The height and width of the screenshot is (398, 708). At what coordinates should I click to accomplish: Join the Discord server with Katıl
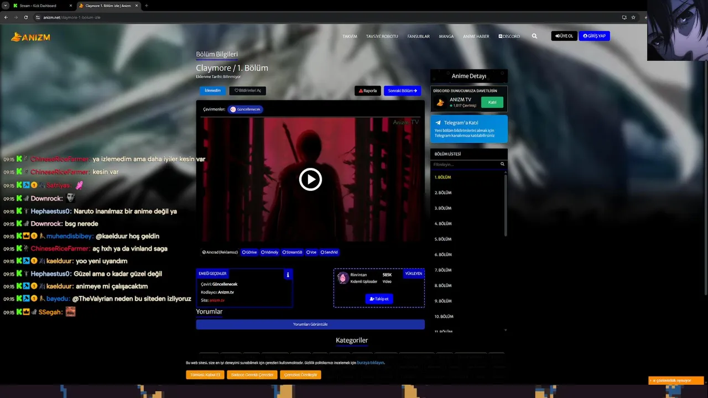[492, 102]
